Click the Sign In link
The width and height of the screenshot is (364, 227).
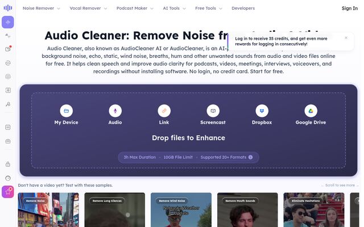[350, 9]
